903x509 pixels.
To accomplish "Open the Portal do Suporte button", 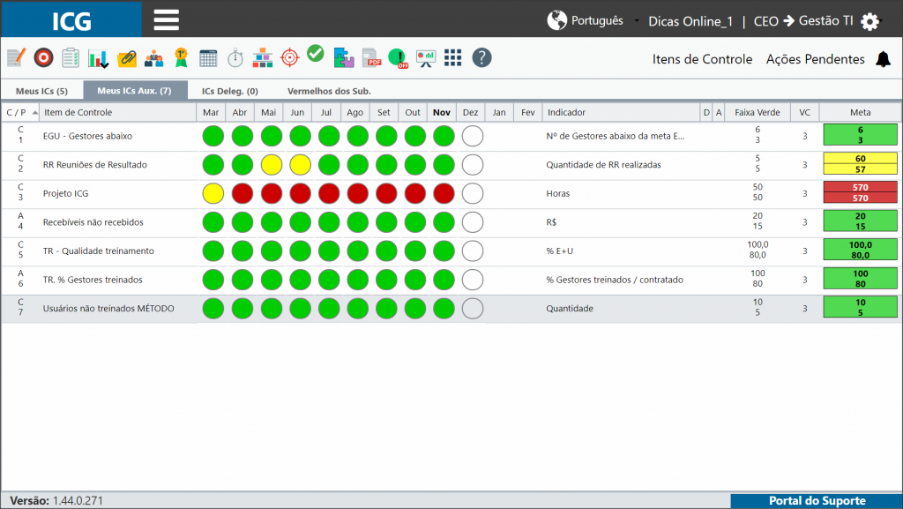I will 817,501.
